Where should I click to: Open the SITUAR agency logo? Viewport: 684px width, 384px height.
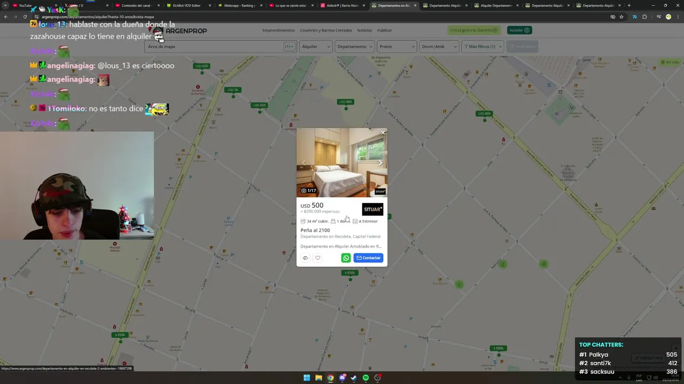pyautogui.click(x=372, y=209)
